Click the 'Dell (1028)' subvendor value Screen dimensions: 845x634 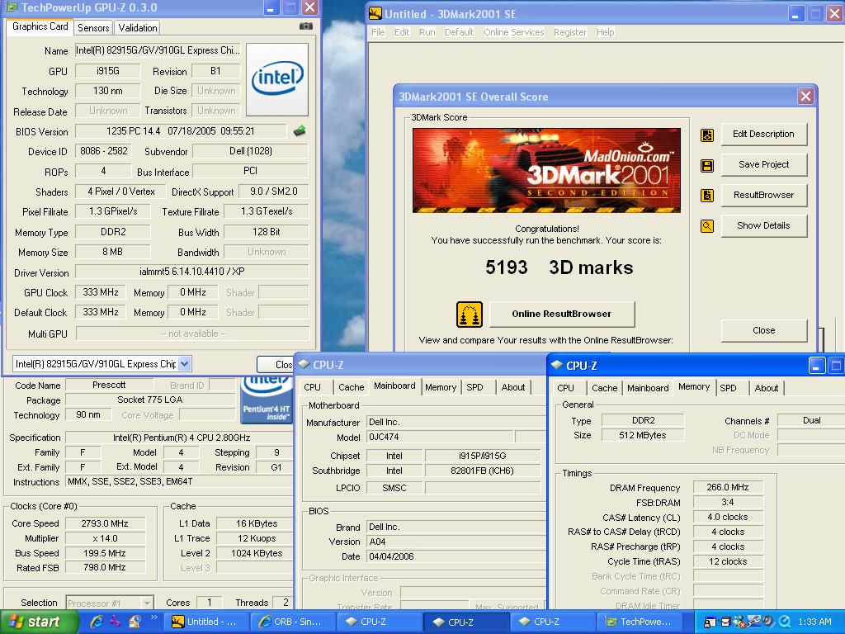pyautogui.click(x=251, y=152)
